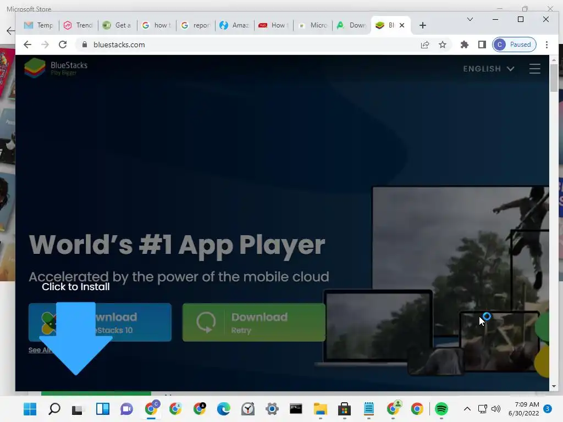Switch to the 'repor' Google tab
563x422 pixels.
[196, 25]
